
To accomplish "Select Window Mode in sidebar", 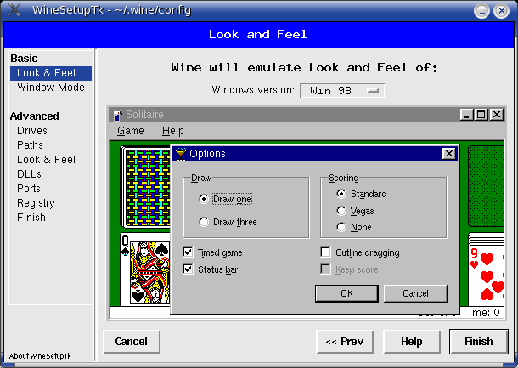I will pos(51,88).
